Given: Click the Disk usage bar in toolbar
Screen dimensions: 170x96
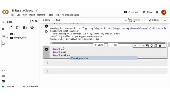Looking at the screenshot, I should (137, 21).
